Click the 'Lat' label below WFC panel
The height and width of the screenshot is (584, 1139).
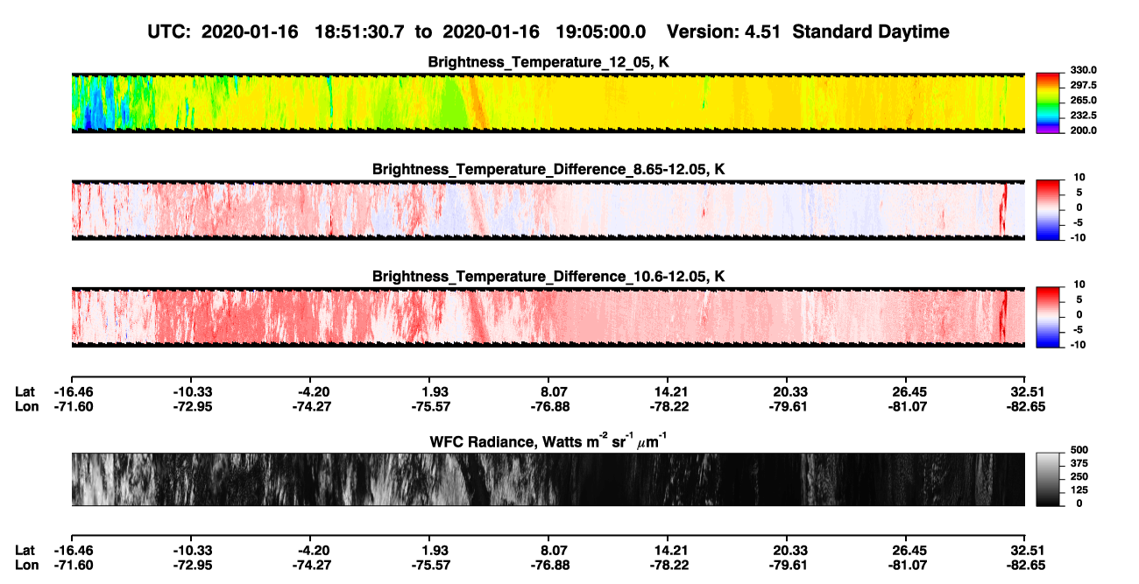(25, 550)
